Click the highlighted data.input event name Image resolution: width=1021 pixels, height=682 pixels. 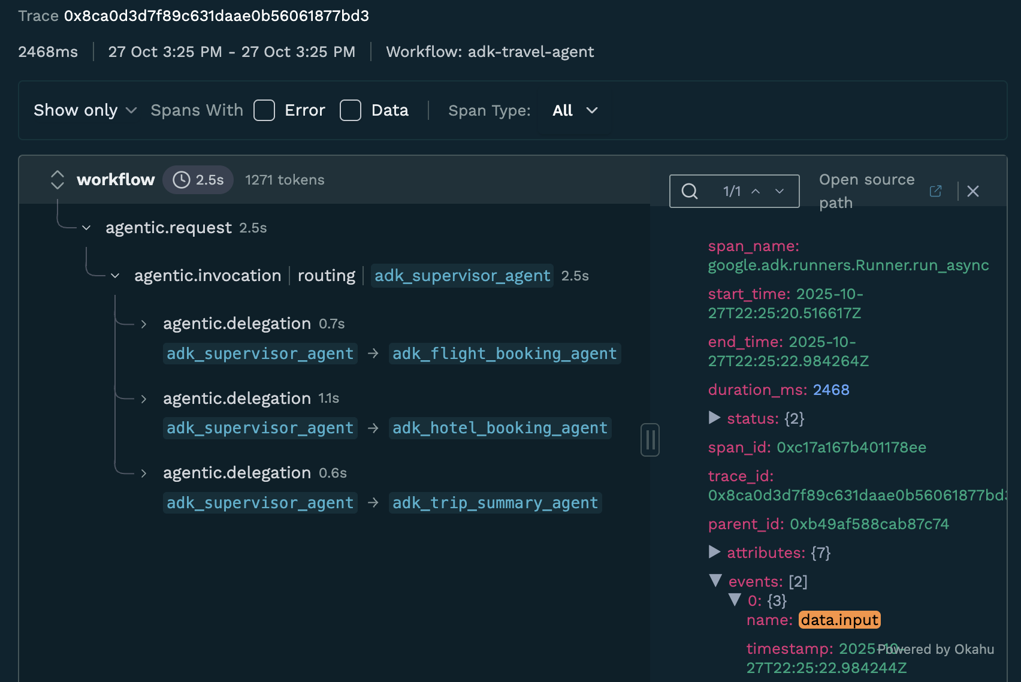click(839, 620)
